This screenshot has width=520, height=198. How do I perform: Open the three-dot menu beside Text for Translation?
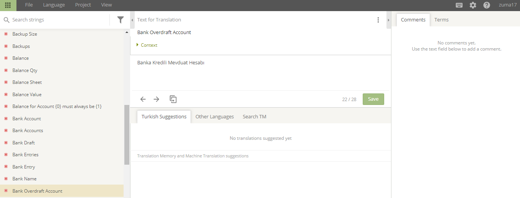click(x=378, y=20)
